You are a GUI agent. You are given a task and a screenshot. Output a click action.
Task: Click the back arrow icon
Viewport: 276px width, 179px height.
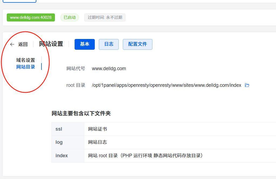pyautogui.click(x=12, y=44)
